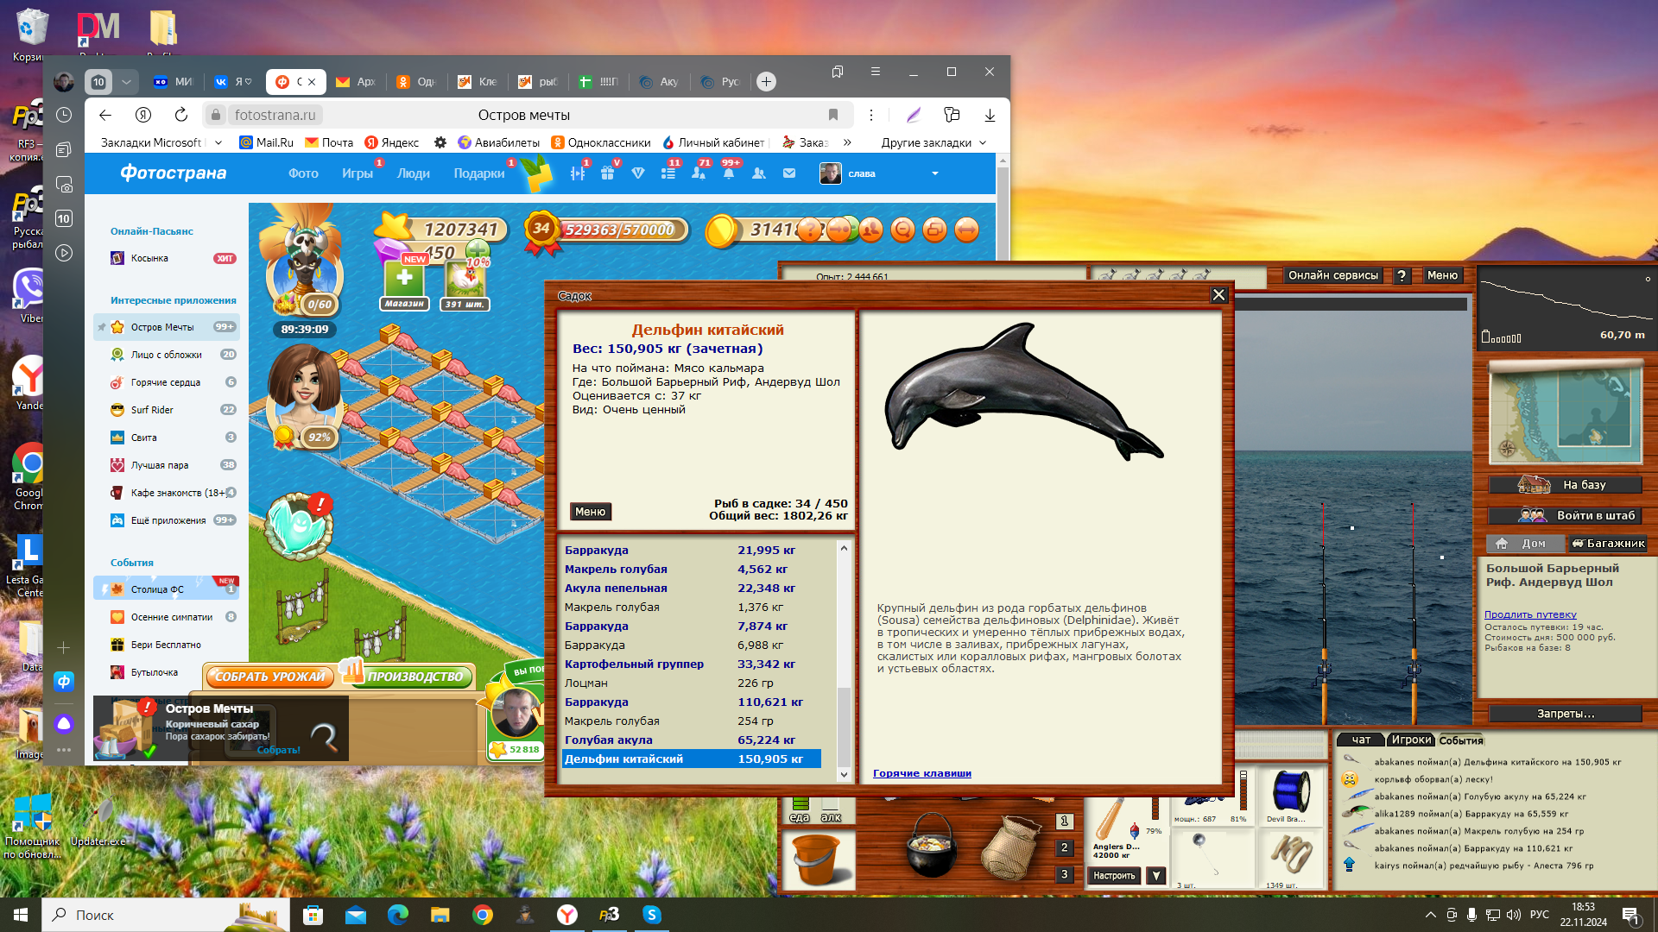
Task: Click the Собрать! link in popup
Action: click(278, 750)
